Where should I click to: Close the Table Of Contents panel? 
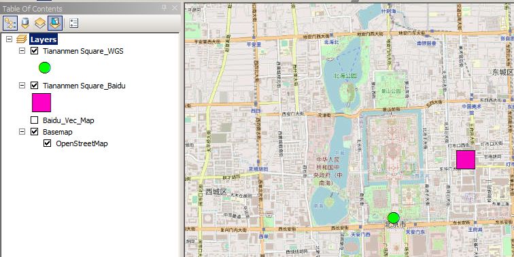coord(175,8)
